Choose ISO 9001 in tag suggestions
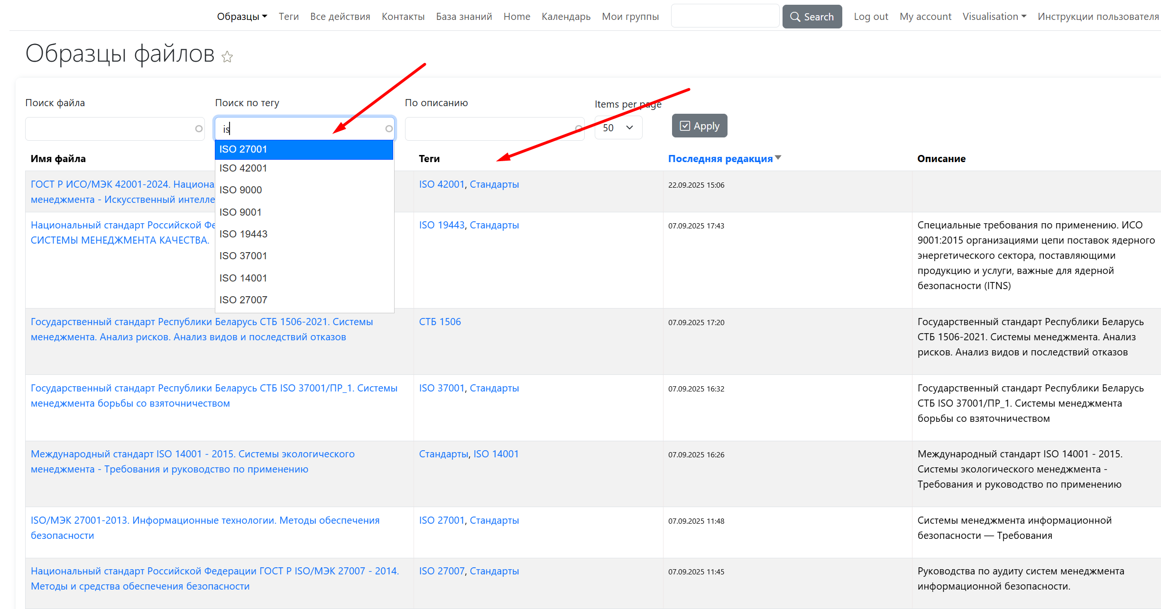Image resolution: width=1161 pixels, height=609 pixels. [x=304, y=212]
